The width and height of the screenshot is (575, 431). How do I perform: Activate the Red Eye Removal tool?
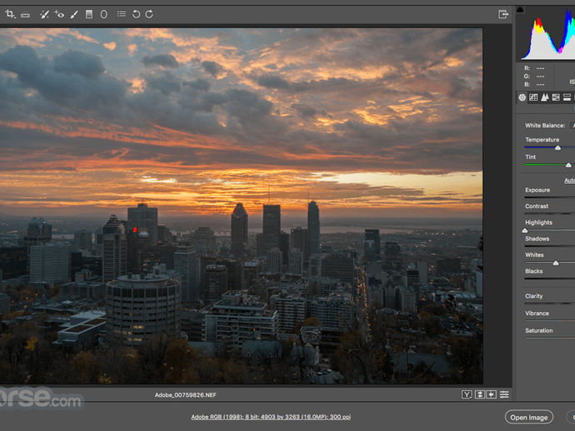click(59, 14)
